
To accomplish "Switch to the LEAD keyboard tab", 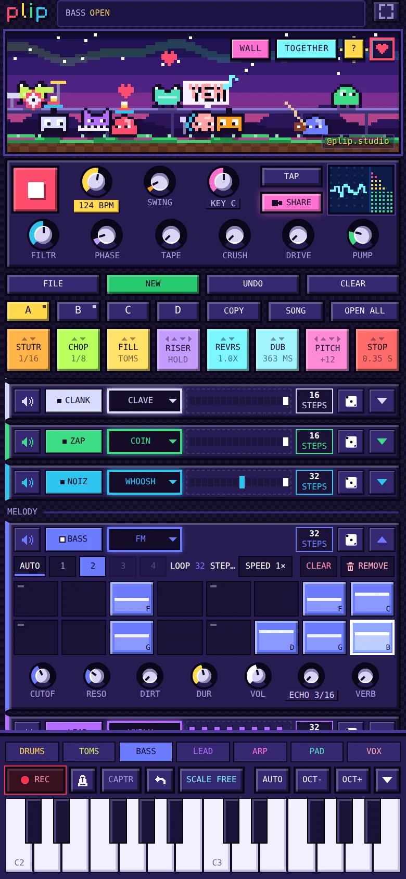I will point(203,751).
